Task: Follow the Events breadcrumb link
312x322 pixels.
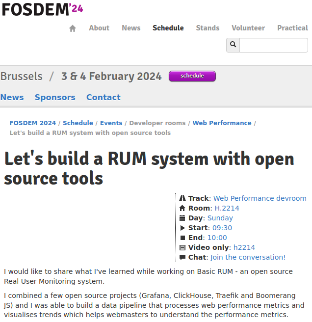Action: pos(111,123)
